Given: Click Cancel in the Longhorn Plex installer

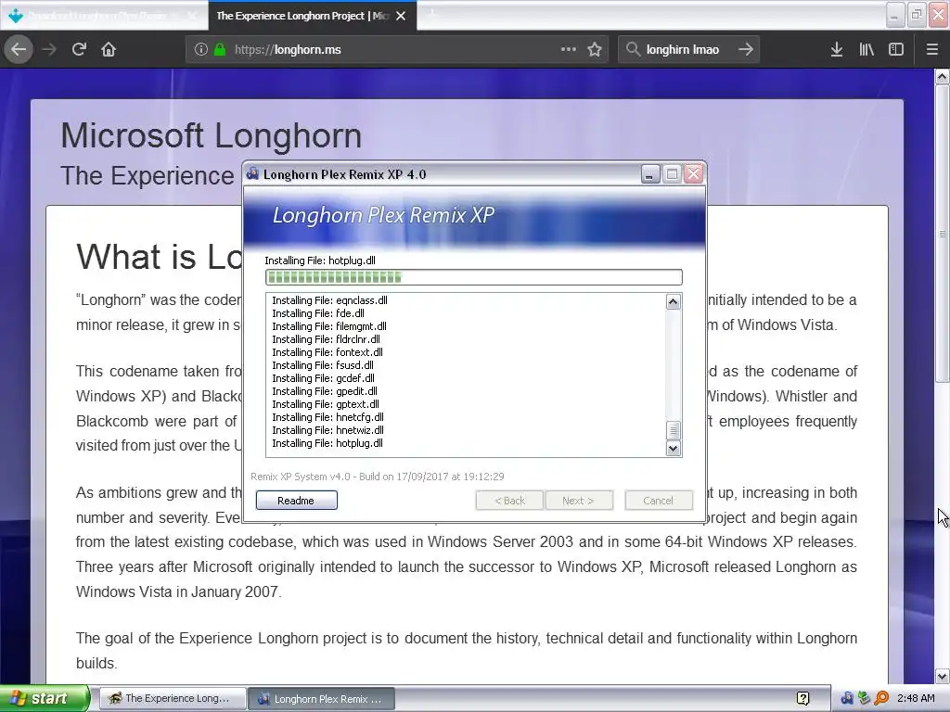Looking at the screenshot, I should pos(659,501).
